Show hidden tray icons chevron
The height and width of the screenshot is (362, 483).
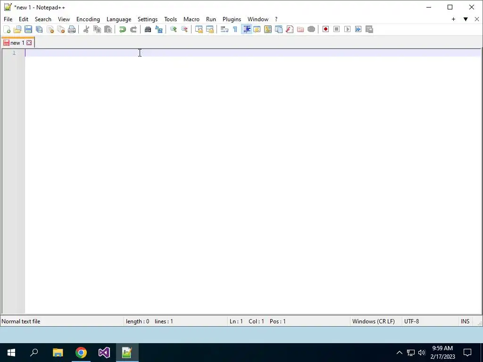click(x=399, y=353)
